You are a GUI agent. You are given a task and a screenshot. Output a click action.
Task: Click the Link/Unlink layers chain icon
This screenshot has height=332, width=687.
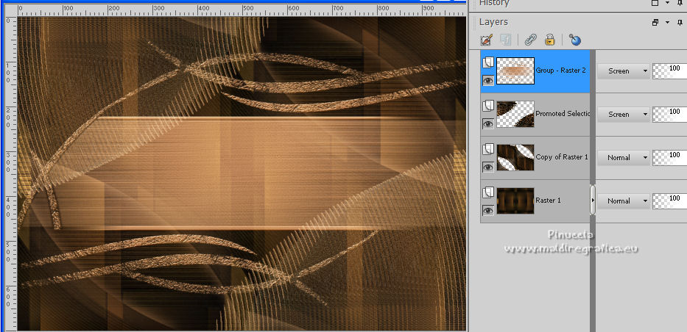531,40
